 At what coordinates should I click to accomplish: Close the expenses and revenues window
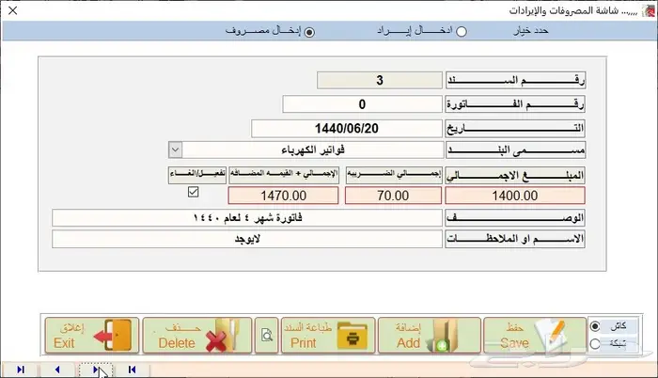pos(13,10)
